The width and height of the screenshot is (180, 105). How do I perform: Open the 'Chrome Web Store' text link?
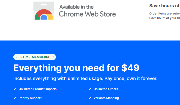(x=87, y=14)
